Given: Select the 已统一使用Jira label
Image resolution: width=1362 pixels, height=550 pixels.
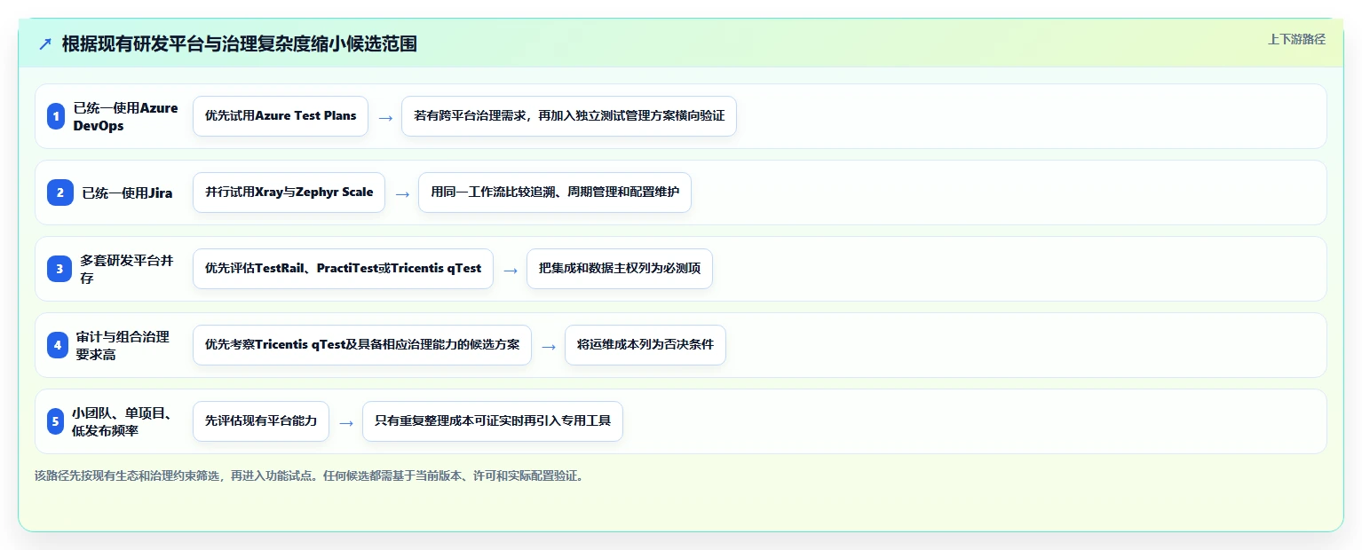Looking at the screenshot, I should click(x=127, y=192).
